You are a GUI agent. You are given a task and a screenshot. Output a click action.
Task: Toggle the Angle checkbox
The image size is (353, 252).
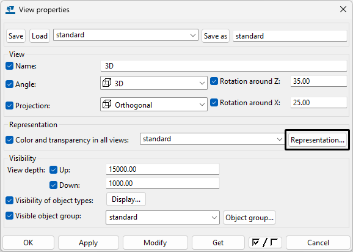pyautogui.click(x=9, y=84)
